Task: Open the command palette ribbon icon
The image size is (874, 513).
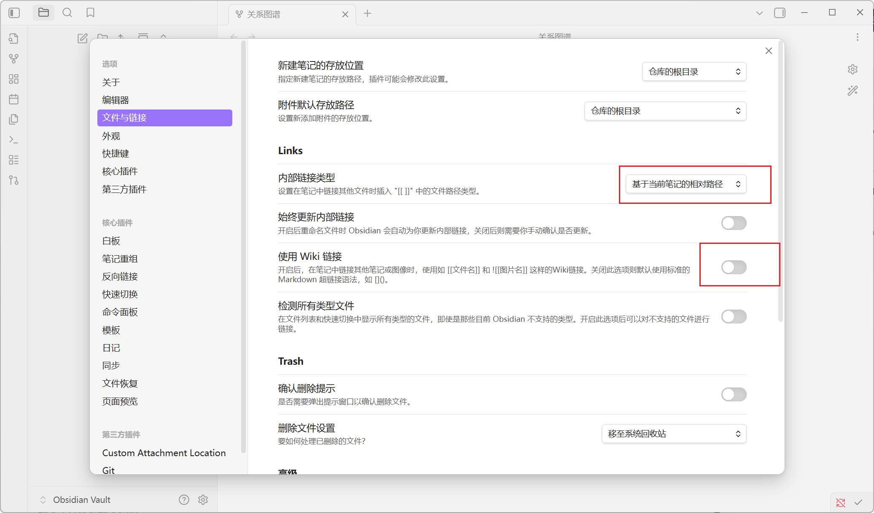Action: (13, 139)
